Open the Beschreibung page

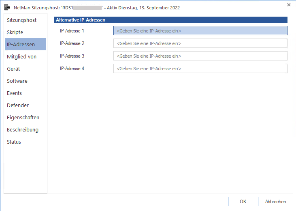click(23, 129)
